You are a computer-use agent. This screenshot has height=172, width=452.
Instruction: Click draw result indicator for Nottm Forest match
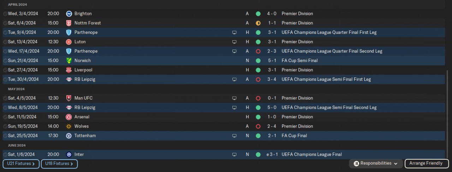point(258,23)
